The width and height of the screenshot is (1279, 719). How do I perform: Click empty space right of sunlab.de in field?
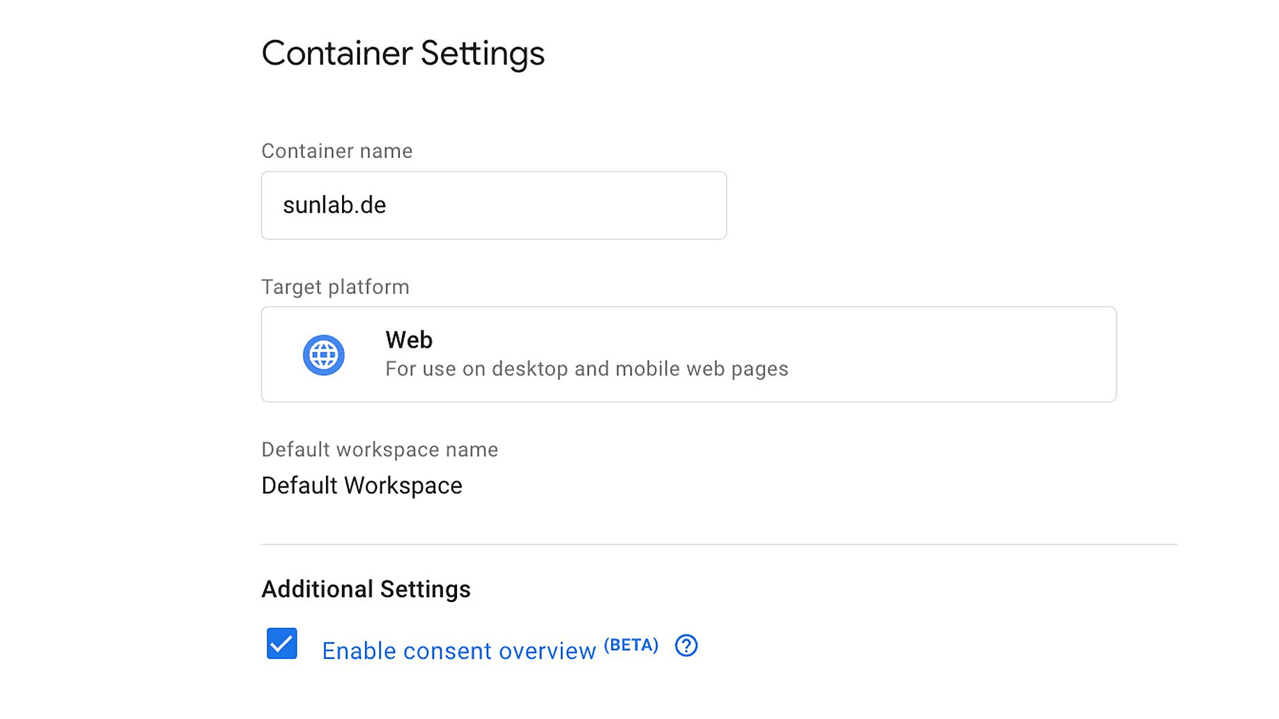592,206
